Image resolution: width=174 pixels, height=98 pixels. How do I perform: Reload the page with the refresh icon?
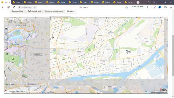coord(14,7)
